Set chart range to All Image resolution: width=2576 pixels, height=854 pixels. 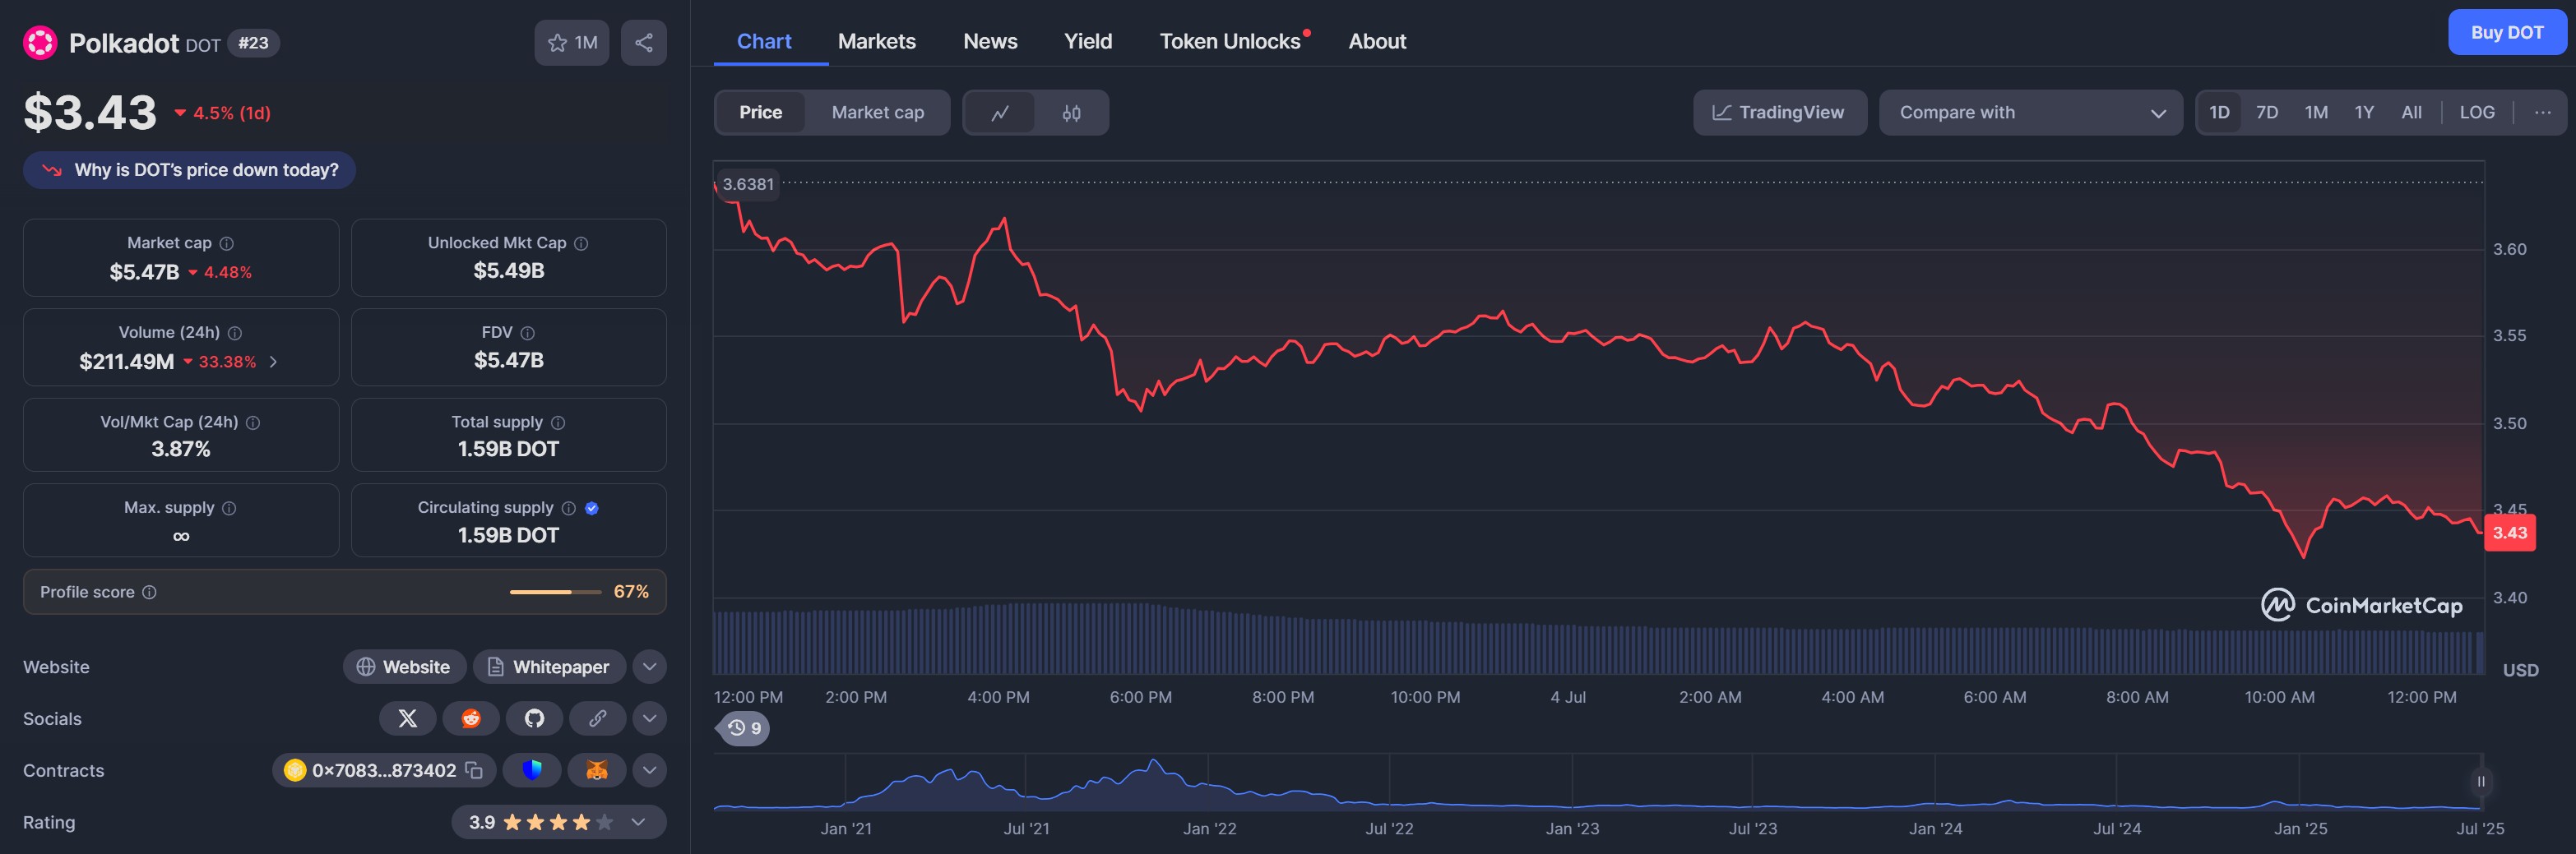click(x=2411, y=113)
